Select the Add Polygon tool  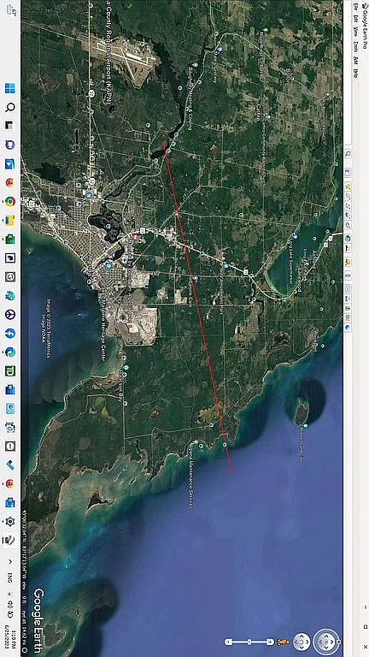pyautogui.click(x=348, y=196)
